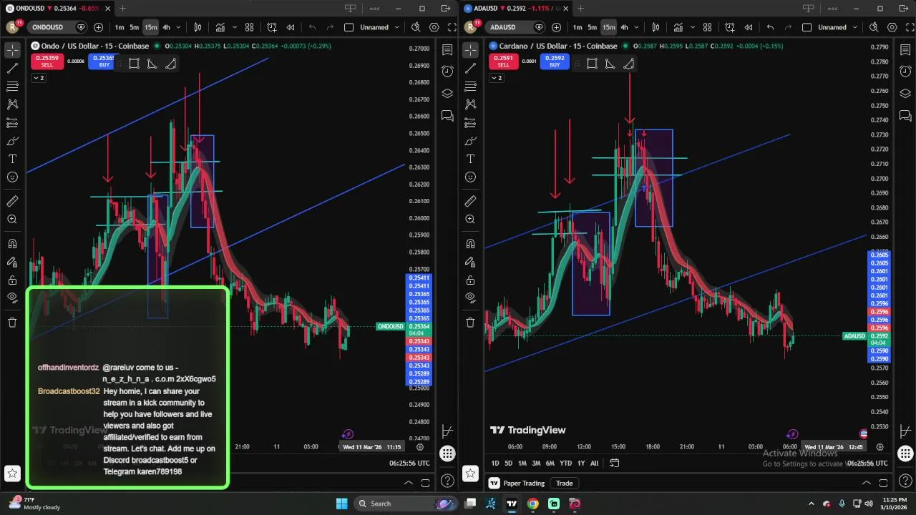Click the SELL 0.2591 button
Screen dimensions: 916x515
tap(503, 61)
